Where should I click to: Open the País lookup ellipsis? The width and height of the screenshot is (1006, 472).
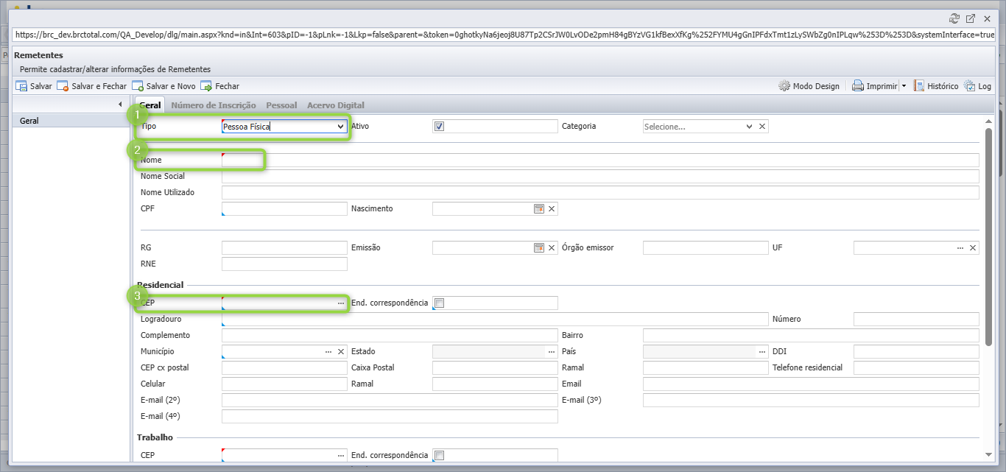point(762,352)
